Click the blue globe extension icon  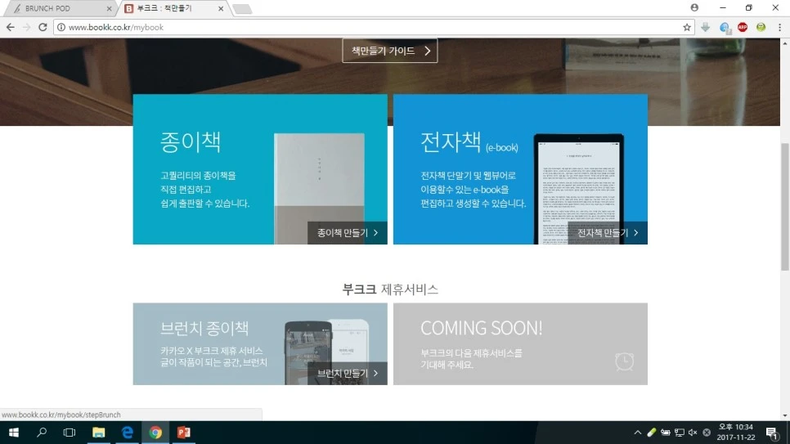[725, 28]
